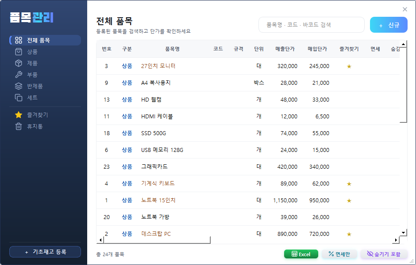Image resolution: width=416 pixels, height=265 pixels.
Task: Sort by the 구분 column header
Action: pos(127,49)
